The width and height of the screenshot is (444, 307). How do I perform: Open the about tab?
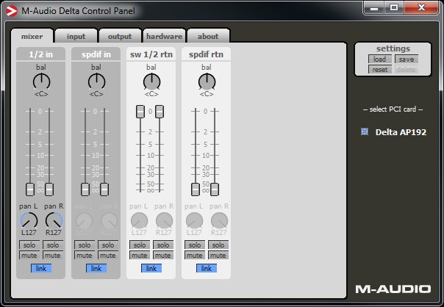click(x=208, y=36)
